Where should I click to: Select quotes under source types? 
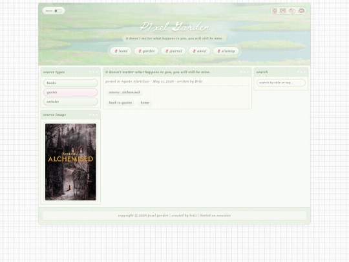pyautogui.click(x=70, y=93)
